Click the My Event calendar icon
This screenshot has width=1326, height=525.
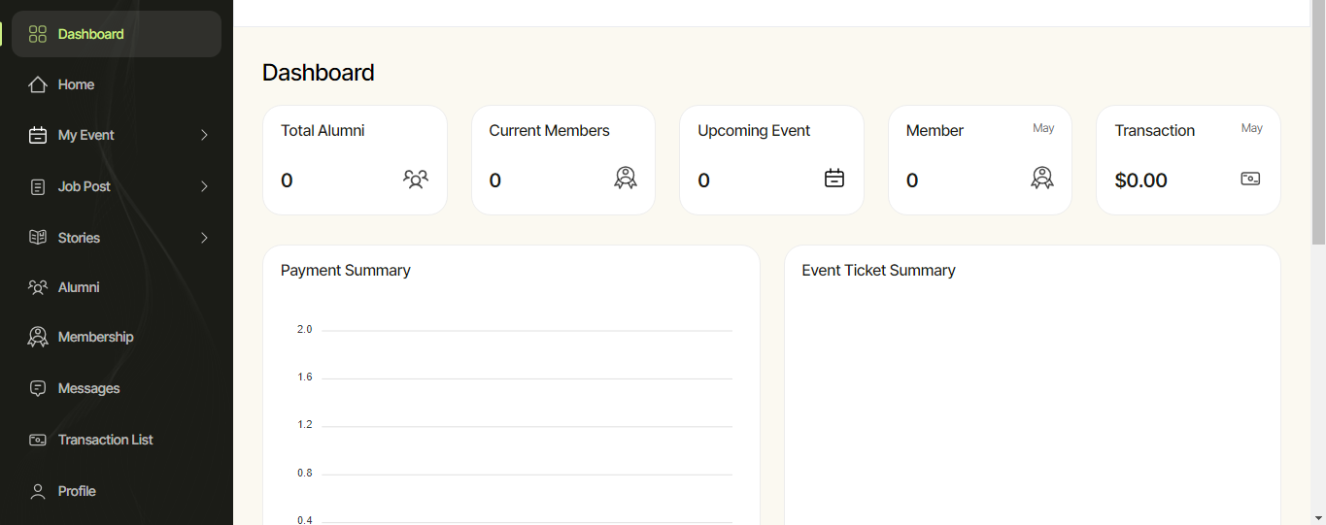38,136
